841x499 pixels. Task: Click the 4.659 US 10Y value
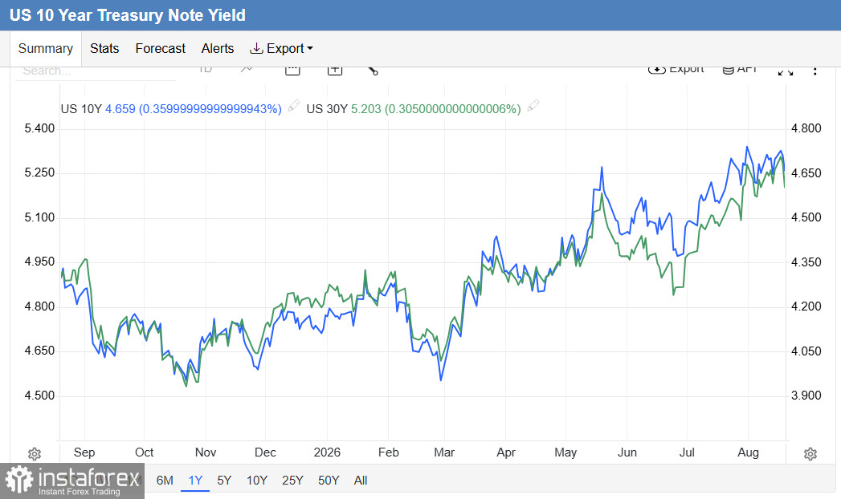click(x=120, y=109)
